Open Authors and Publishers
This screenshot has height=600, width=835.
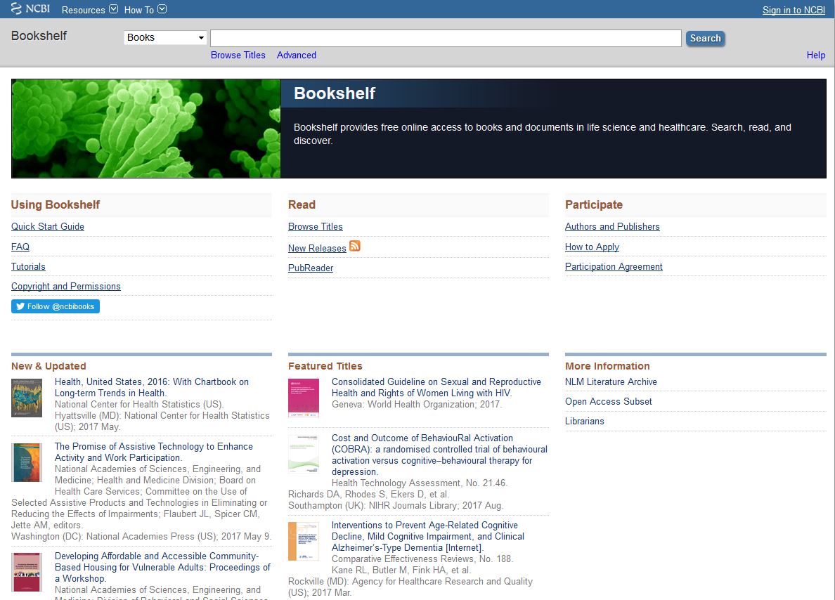[612, 226]
